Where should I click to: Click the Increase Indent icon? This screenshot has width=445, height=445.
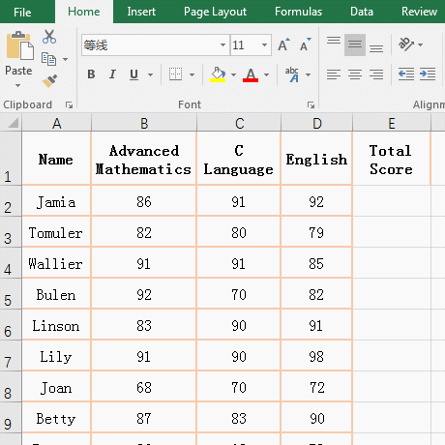coord(428,74)
